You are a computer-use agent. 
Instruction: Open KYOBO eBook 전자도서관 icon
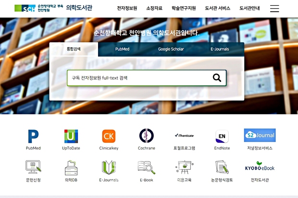coord(260,166)
